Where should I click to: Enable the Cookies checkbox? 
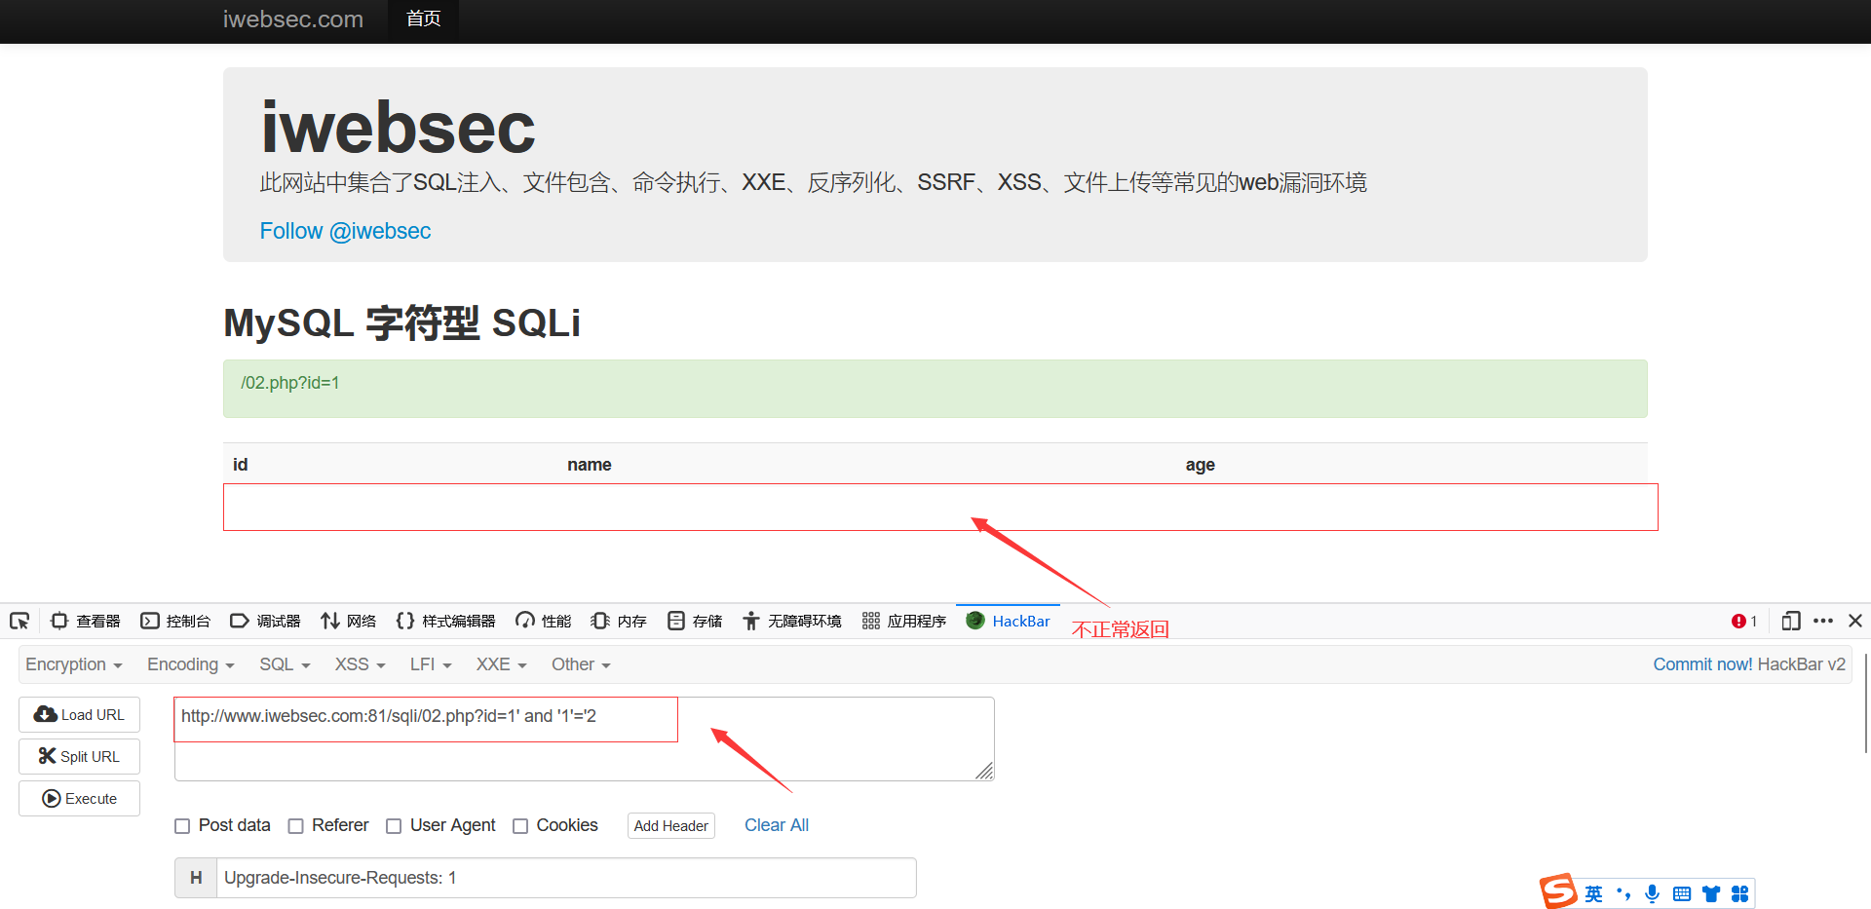coord(521,825)
